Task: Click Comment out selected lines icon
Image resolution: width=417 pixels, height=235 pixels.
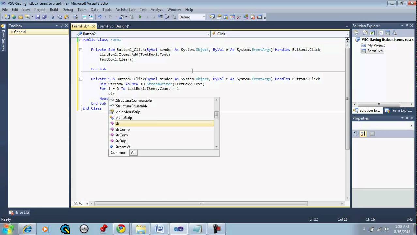Action: point(85,17)
